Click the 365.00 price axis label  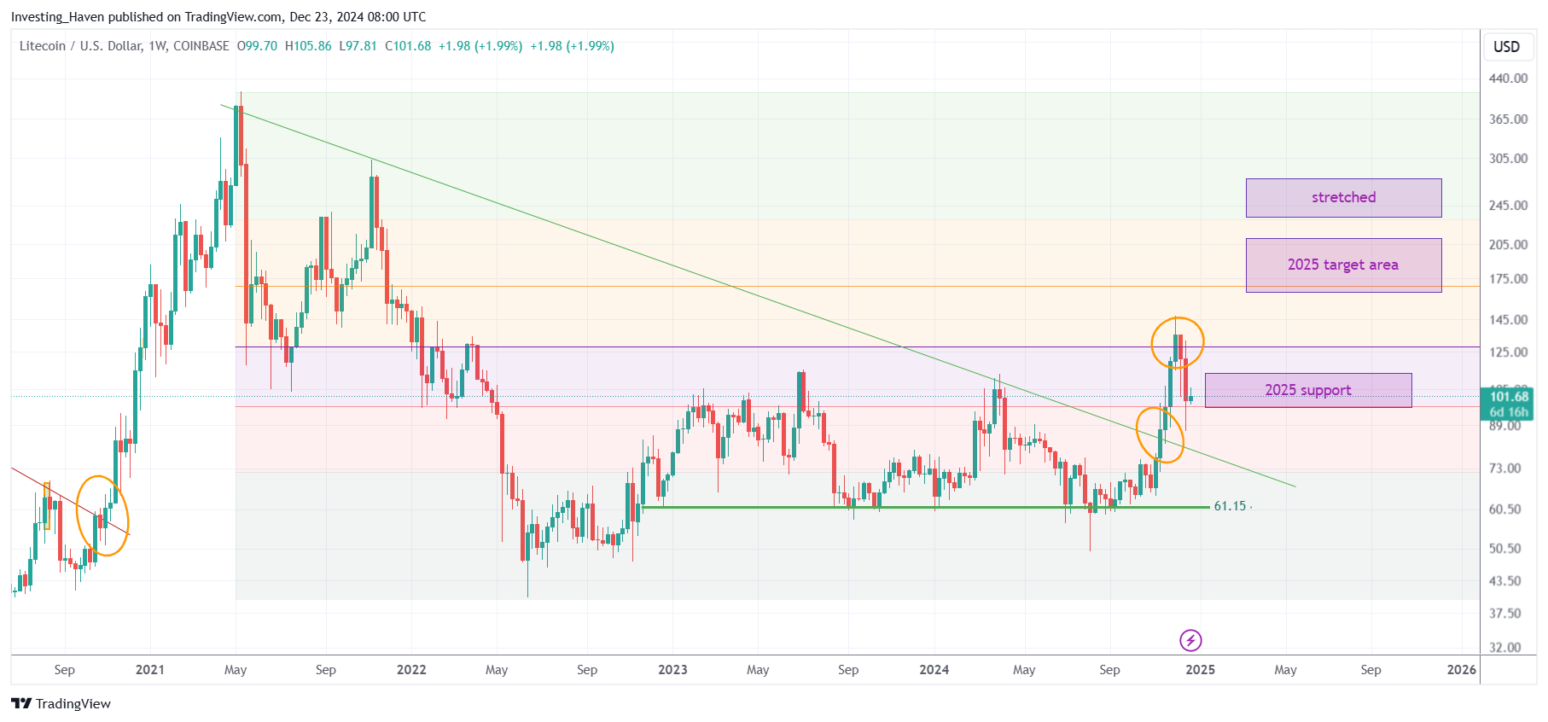click(1508, 119)
